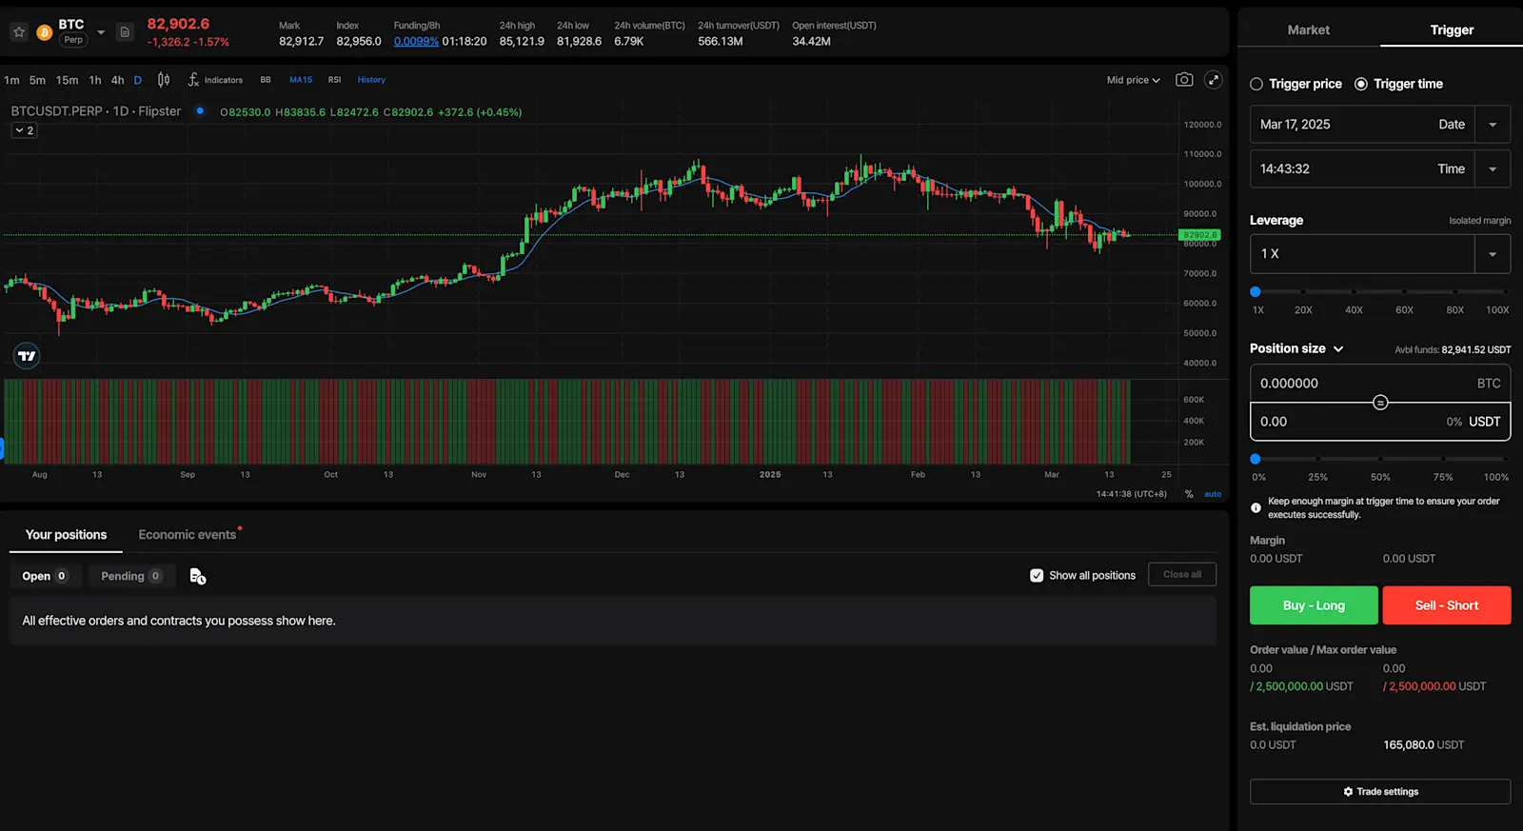Viewport: 1523px width, 831px height.
Task: Select the candlestick chart type icon
Action: coord(164,80)
